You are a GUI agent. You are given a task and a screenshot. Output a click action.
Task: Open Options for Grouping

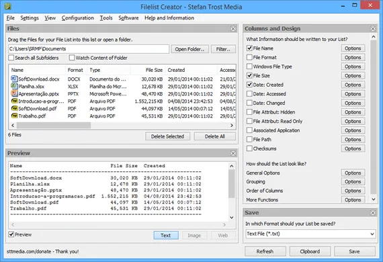click(x=353, y=181)
